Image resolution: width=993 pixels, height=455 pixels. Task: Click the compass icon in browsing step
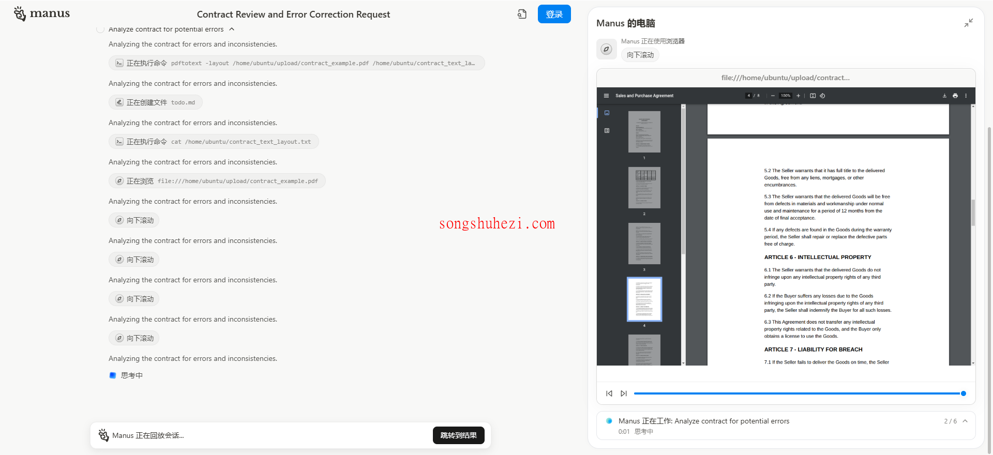point(119,181)
